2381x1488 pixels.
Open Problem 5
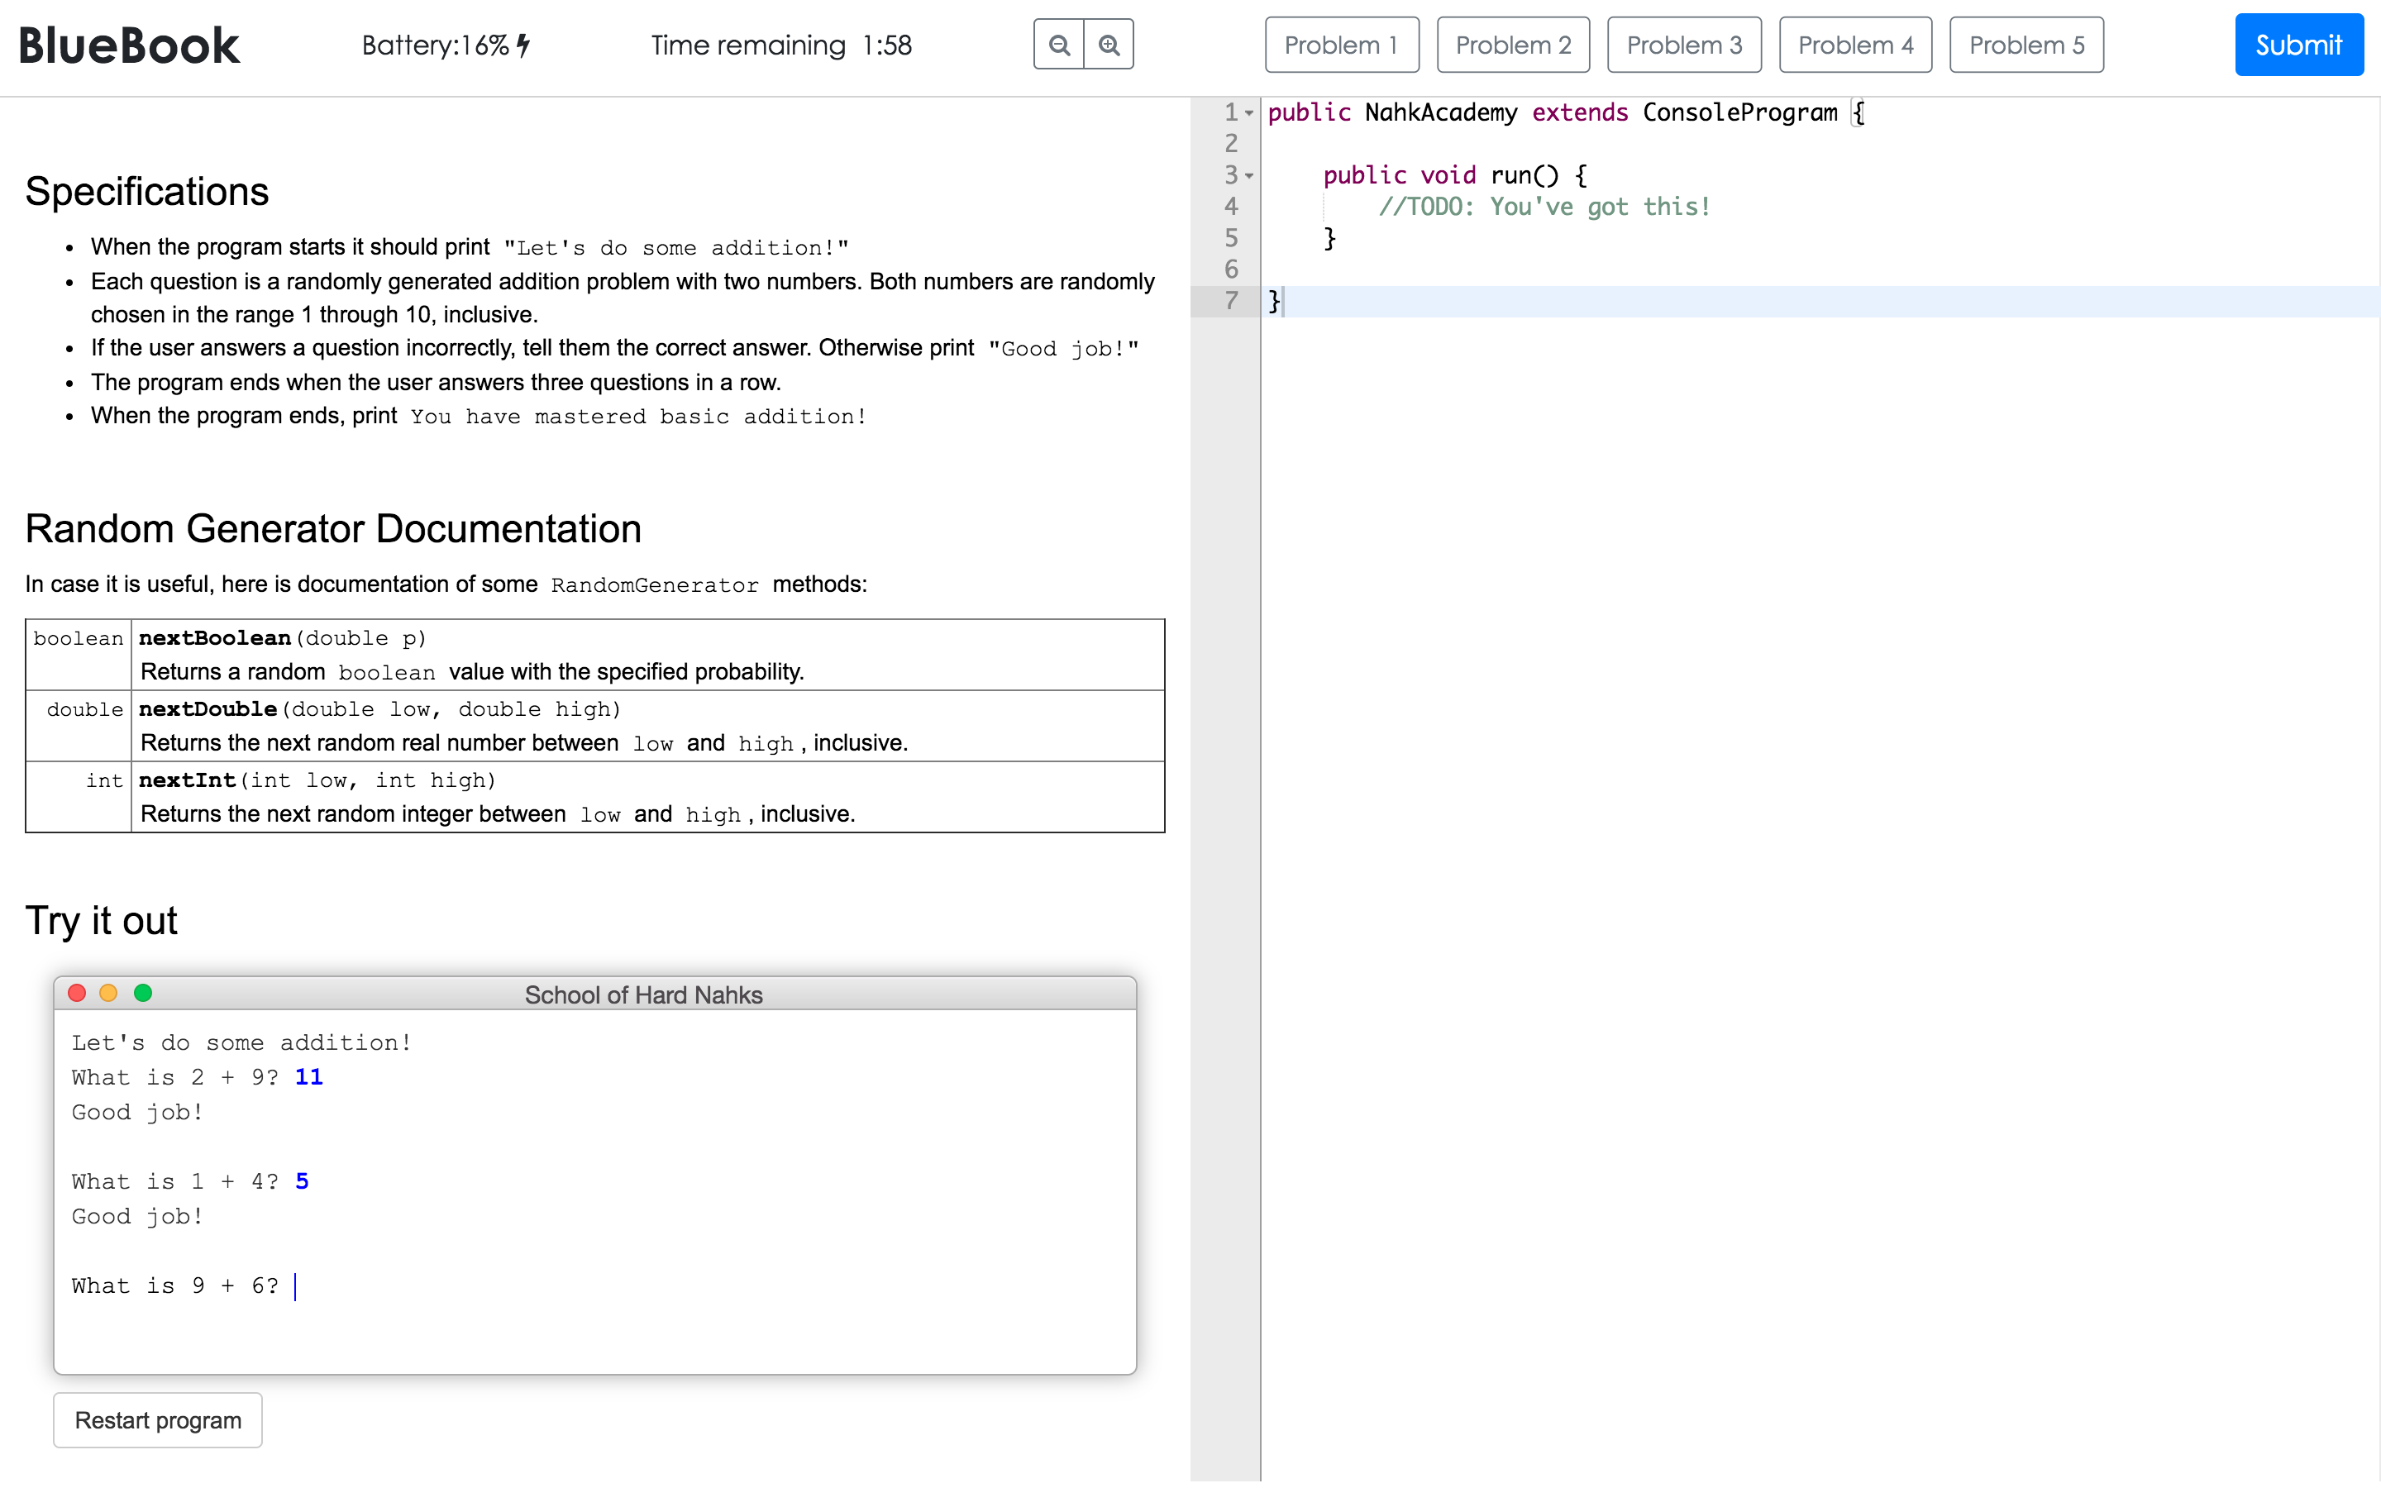[x=2026, y=45]
